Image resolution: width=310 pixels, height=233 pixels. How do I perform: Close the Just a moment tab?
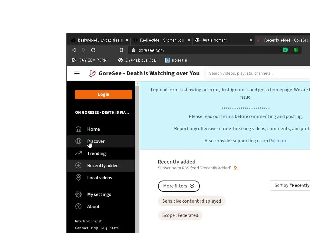[x=251, y=40]
